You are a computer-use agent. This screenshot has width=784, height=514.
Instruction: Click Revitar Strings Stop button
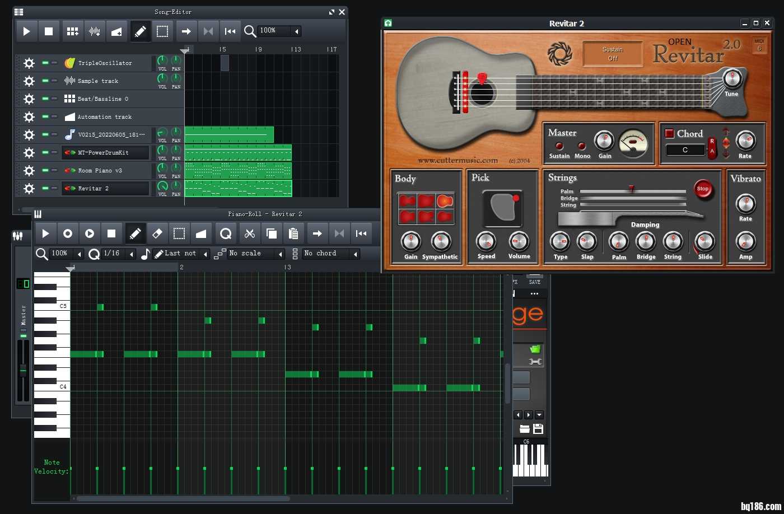tap(703, 189)
